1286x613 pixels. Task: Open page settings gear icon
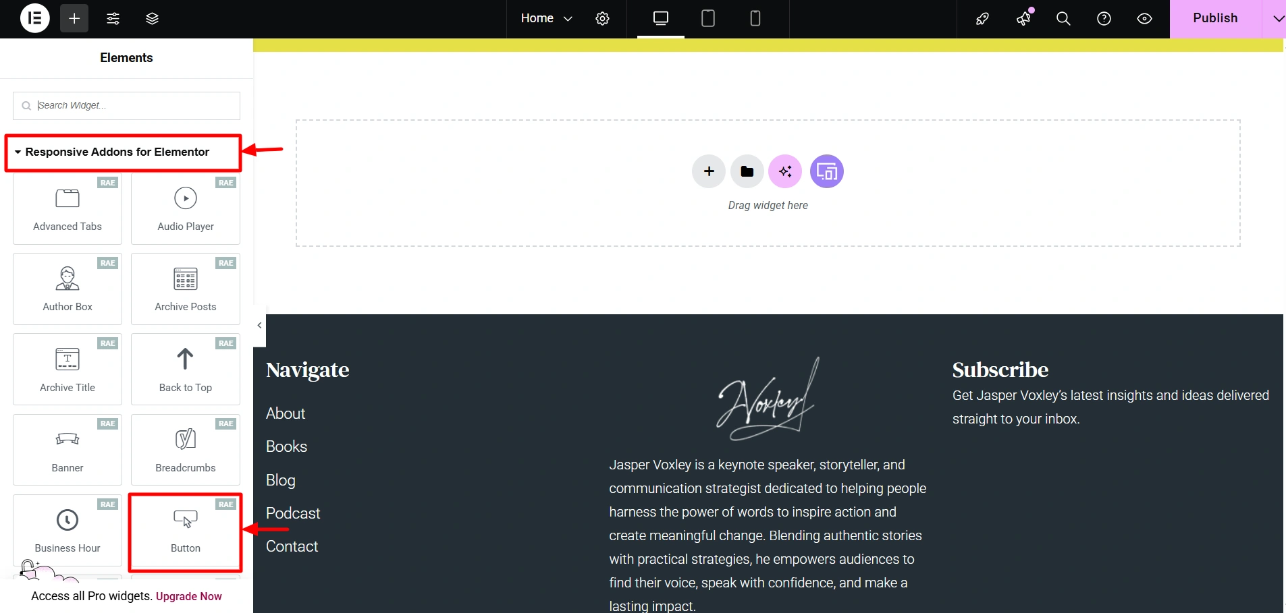click(x=603, y=18)
